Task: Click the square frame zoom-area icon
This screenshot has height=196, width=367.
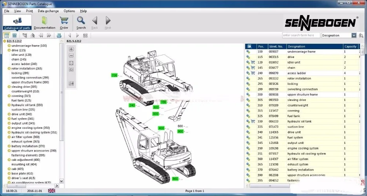Action: 72,69
